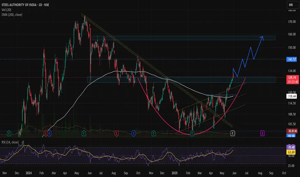Open the blue D dividend marker in February 2024

49,133
